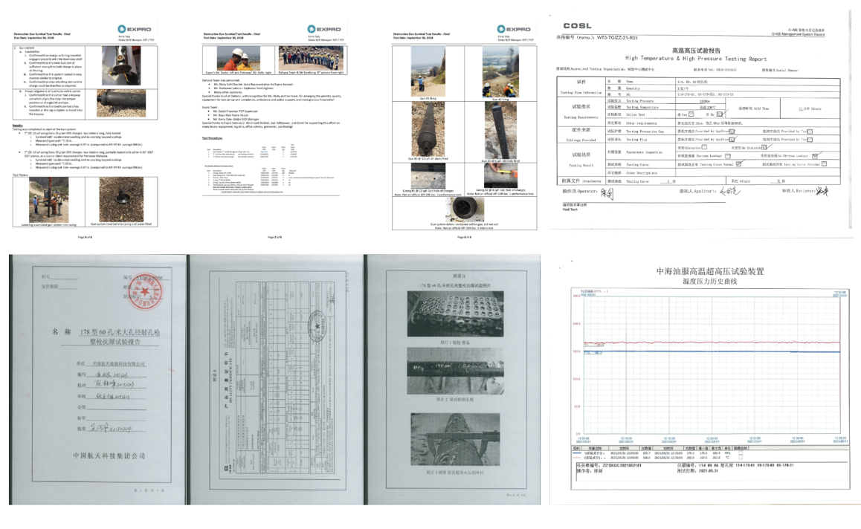Open 'Gun #1 firing' hillside photo
This screenshot has width=861, height=529.
click(x=428, y=72)
